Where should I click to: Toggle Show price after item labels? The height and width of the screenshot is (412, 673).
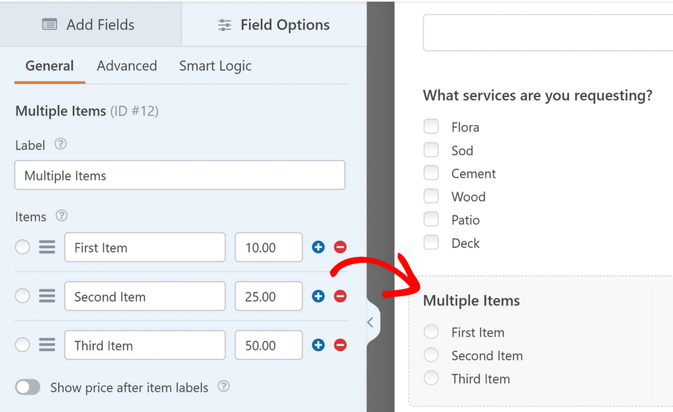click(x=28, y=387)
